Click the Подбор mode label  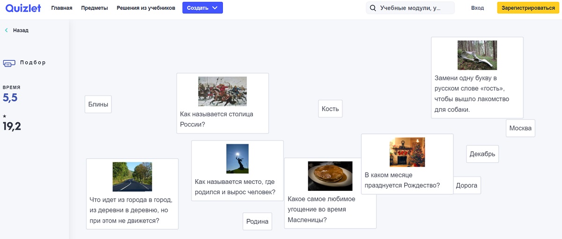click(33, 63)
